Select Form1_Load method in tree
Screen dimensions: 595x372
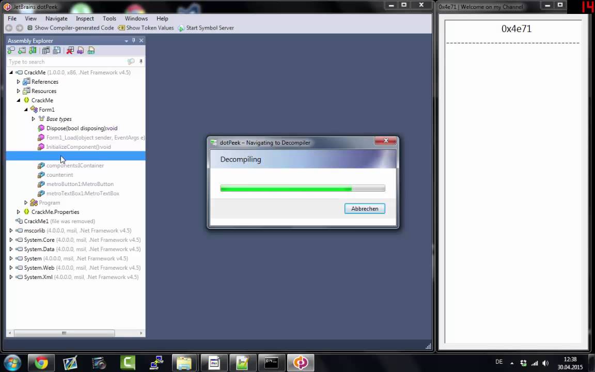(96, 137)
